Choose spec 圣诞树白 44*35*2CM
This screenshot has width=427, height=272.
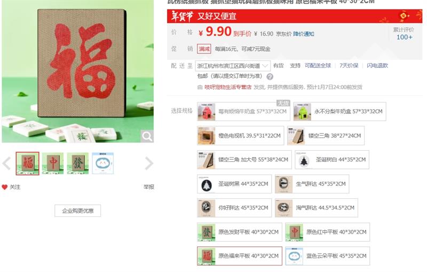[332, 160]
